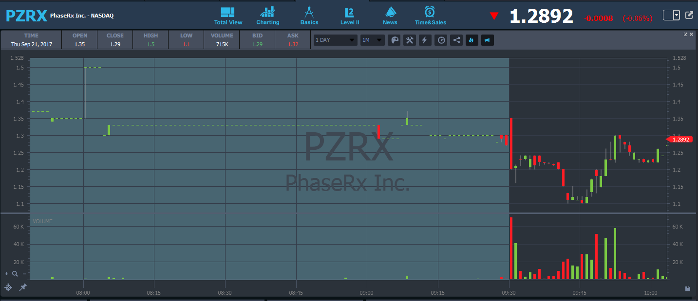Click the 09:30 time axis label
This screenshot has width=698, height=301.
tap(509, 293)
